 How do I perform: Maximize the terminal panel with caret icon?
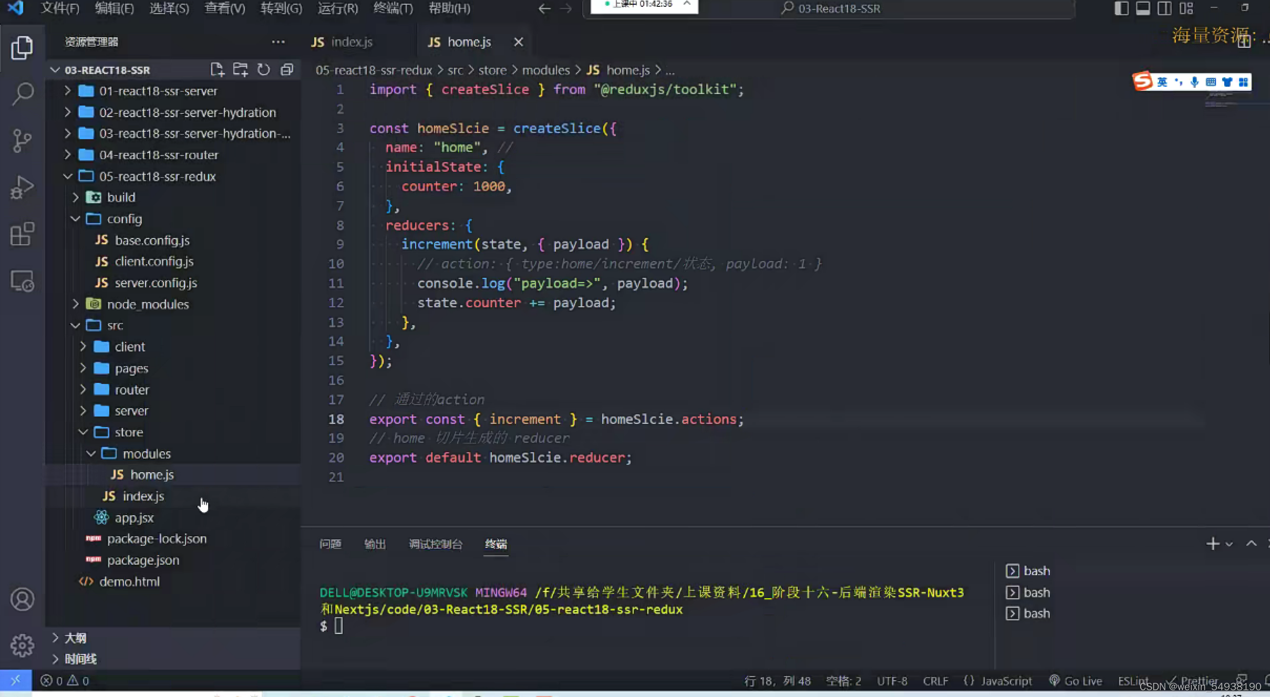click(x=1252, y=544)
